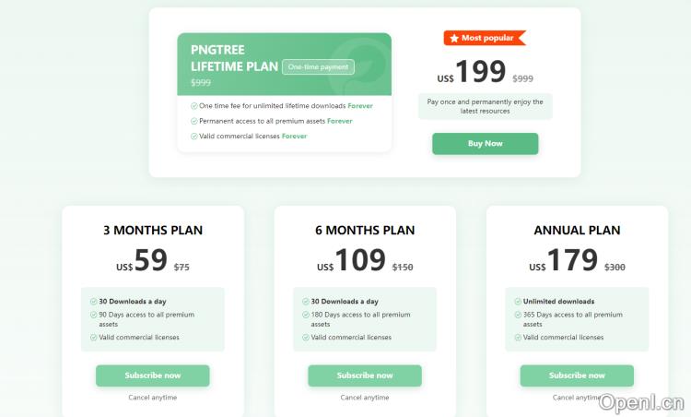Subscribe to the Annual Plan
The height and width of the screenshot is (417, 691).
click(x=577, y=375)
